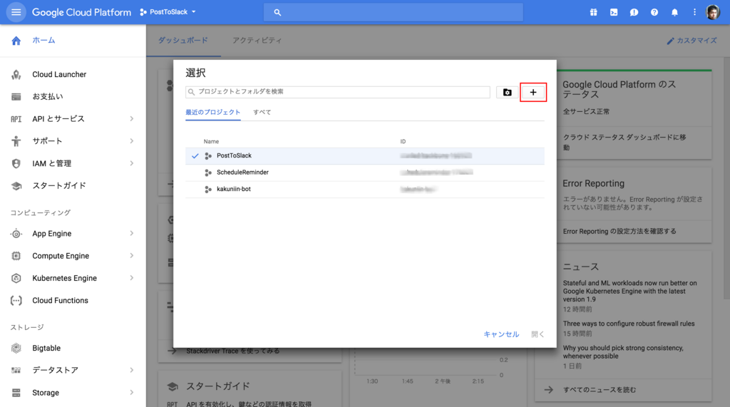Focus the top search bar

pos(393,13)
